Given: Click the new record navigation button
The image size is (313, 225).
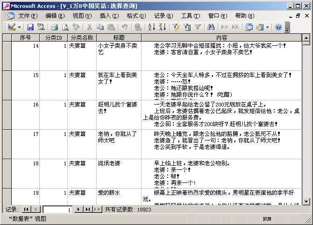Looking at the screenshot, I should tap(98, 210).
